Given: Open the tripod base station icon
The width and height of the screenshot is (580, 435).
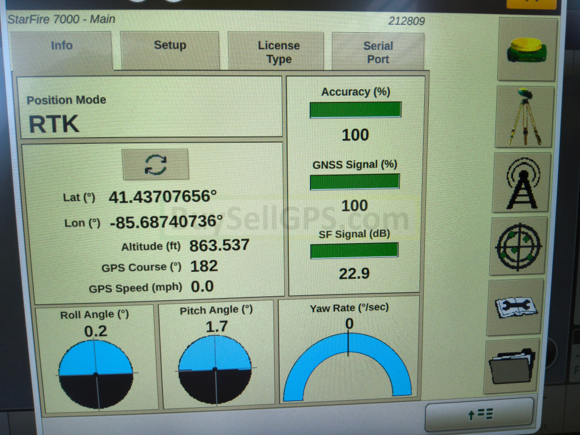Looking at the screenshot, I should click(524, 117).
